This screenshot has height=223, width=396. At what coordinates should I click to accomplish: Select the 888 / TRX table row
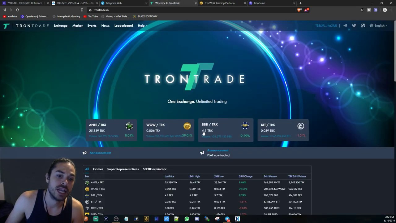tap(197, 195)
